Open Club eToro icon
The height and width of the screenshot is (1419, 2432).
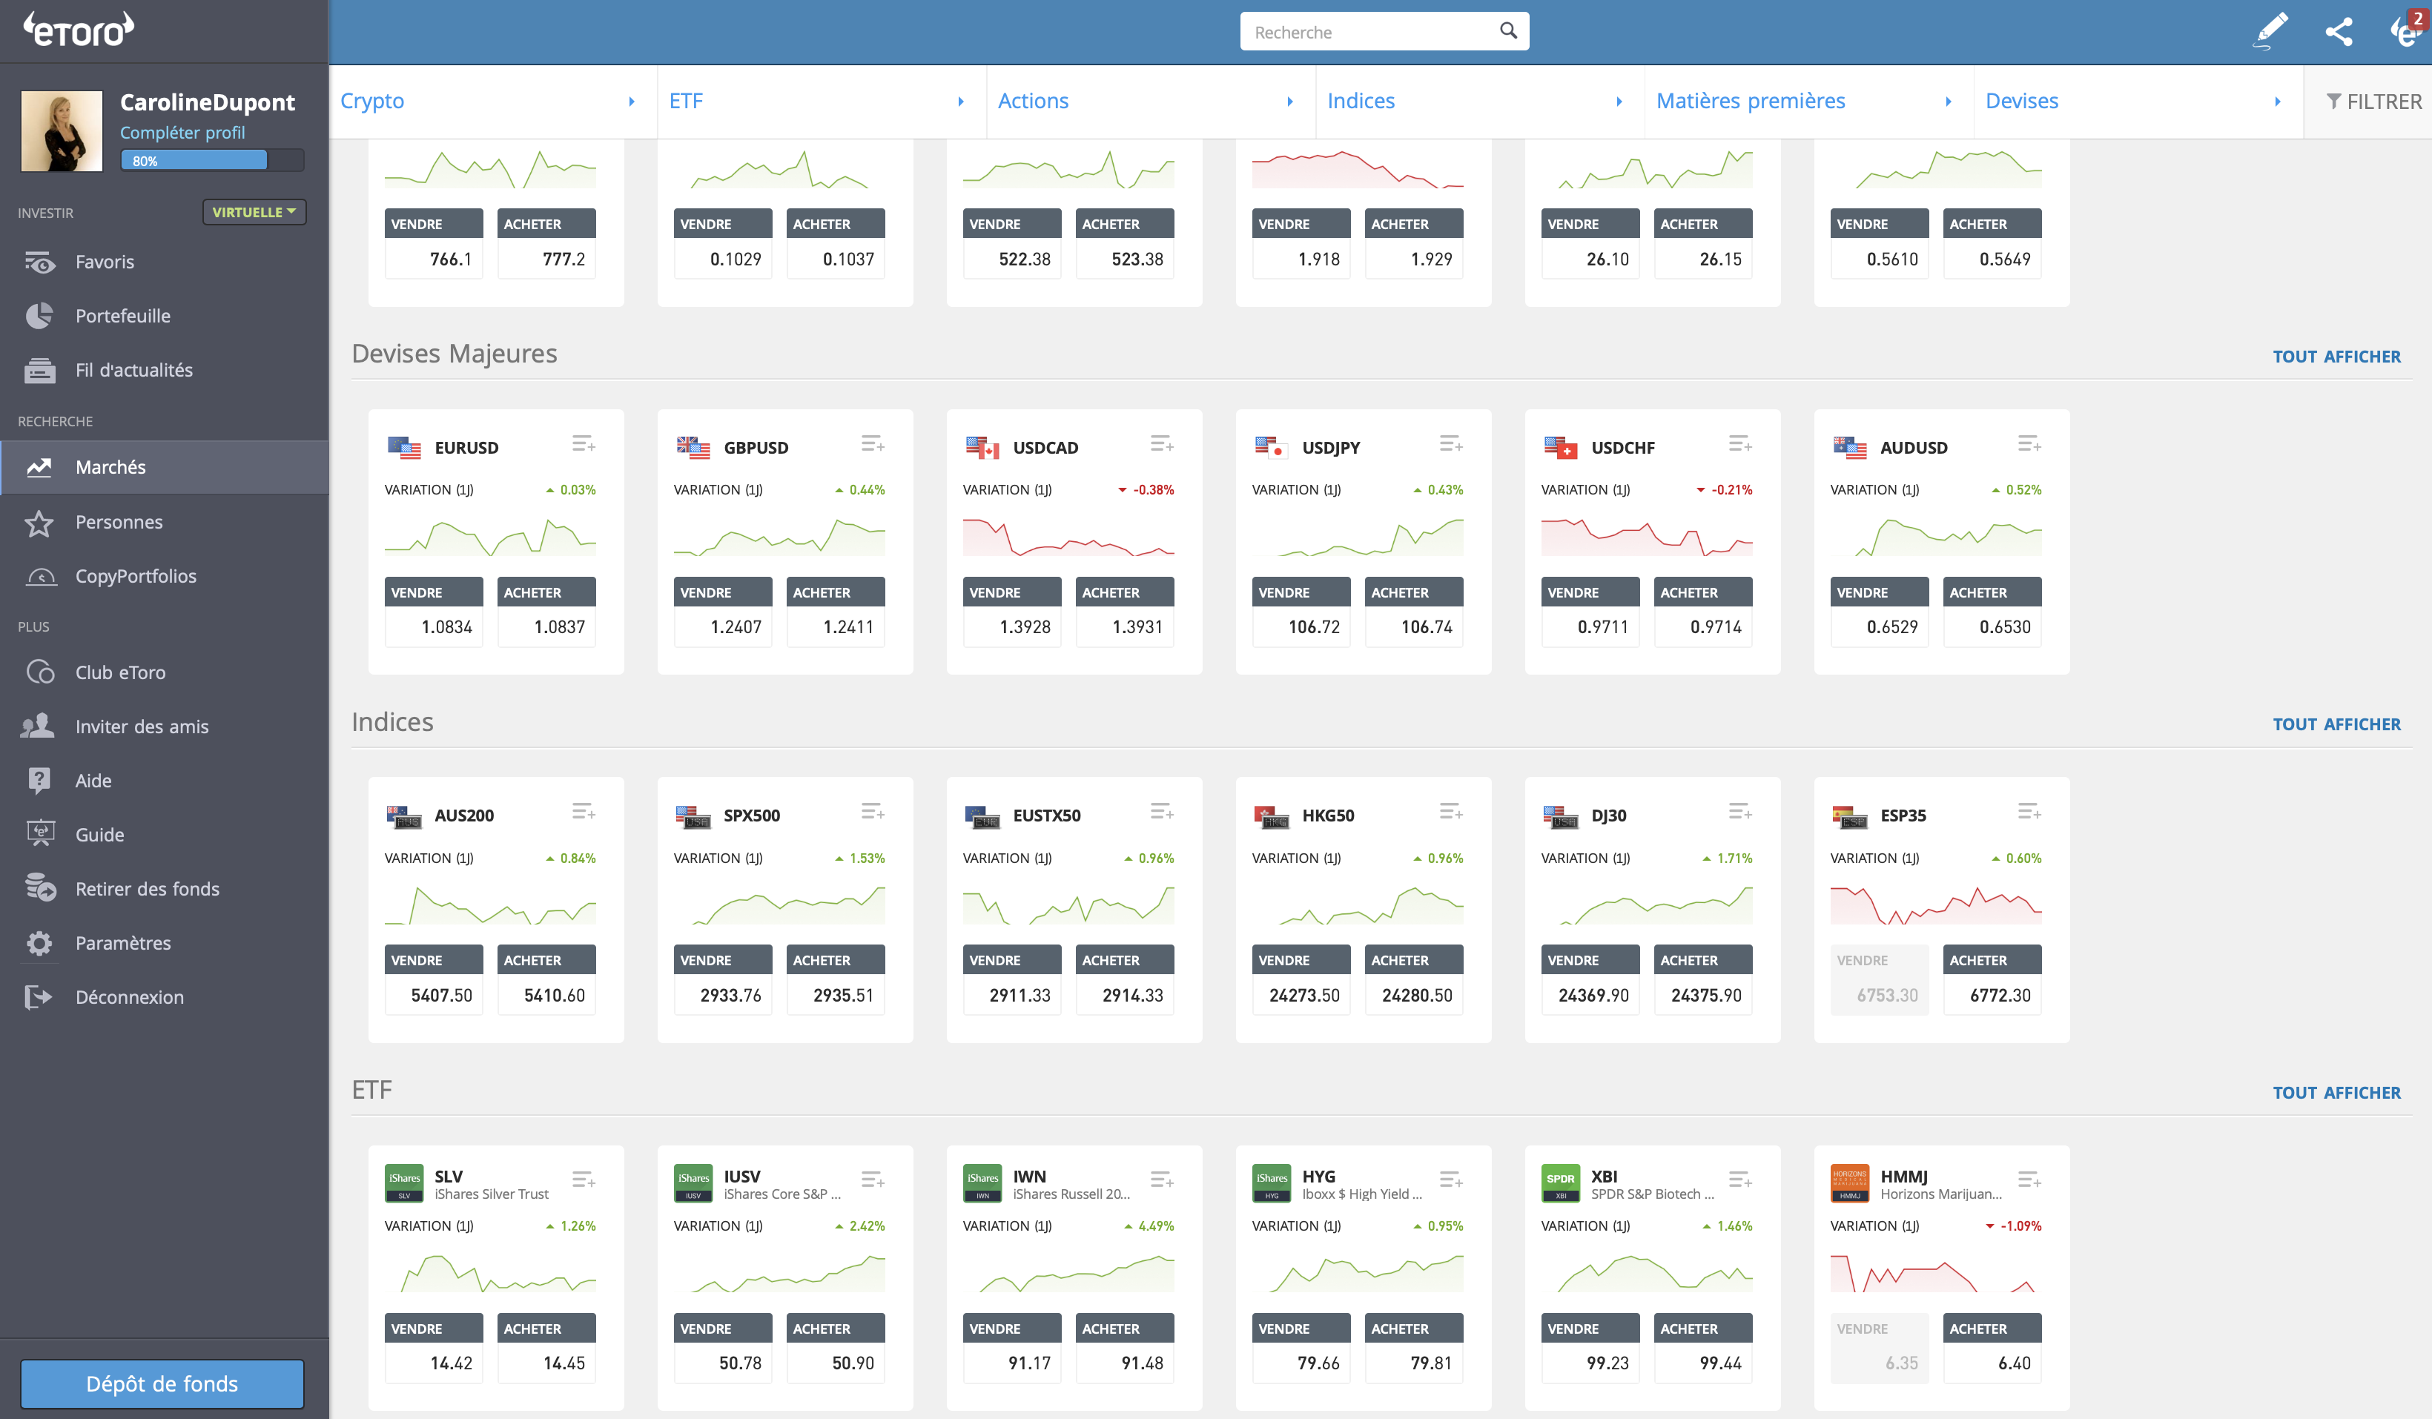tap(39, 672)
